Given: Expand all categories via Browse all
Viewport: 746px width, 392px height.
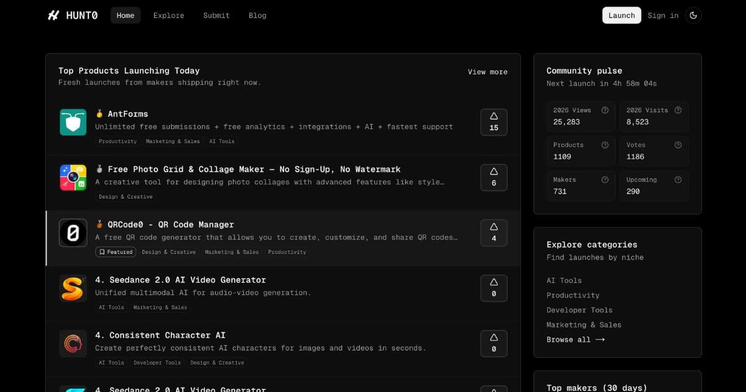Looking at the screenshot, I should coord(575,340).
